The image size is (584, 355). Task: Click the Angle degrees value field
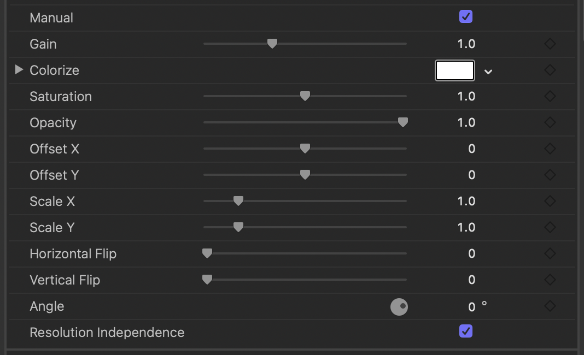click(471, 307)
